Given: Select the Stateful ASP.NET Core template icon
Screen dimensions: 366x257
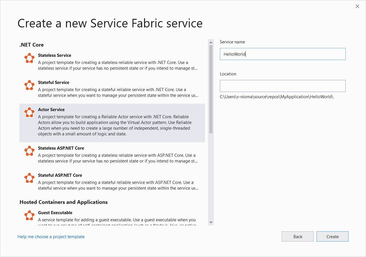Looking at the screenshot, I should point(29,178).
